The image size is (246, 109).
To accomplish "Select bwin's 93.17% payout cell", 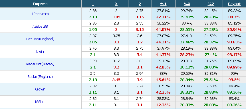I will 234,55.
